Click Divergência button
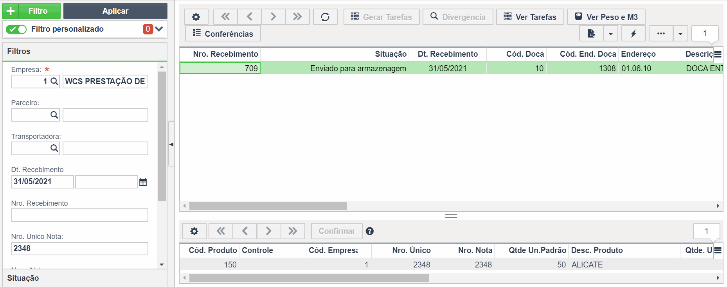This screenshot has width=727, height=287. 458,17
